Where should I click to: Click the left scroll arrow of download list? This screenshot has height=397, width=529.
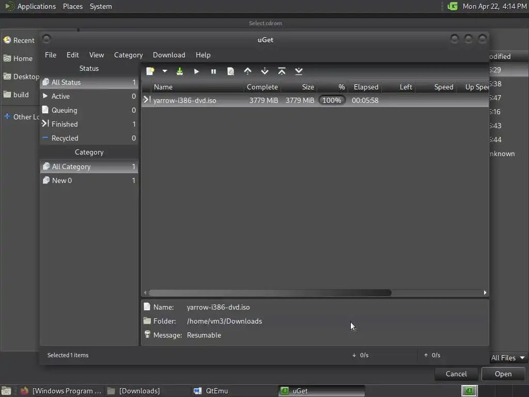(x=145, y=293)
